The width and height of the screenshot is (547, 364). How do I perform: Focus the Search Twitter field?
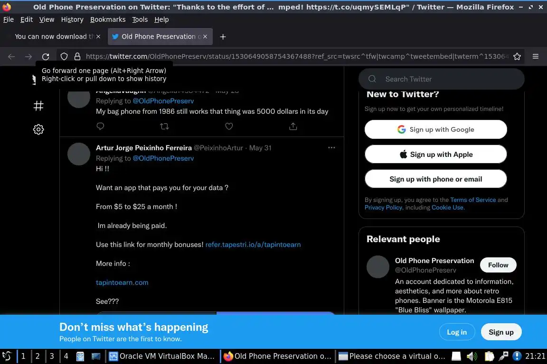(x=441, y=79)
